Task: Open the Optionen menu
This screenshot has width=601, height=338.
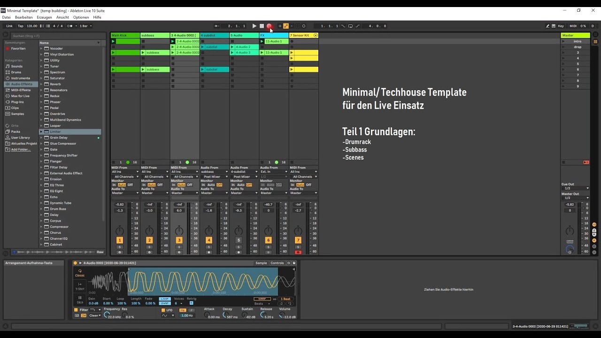Action: point(81,17)
